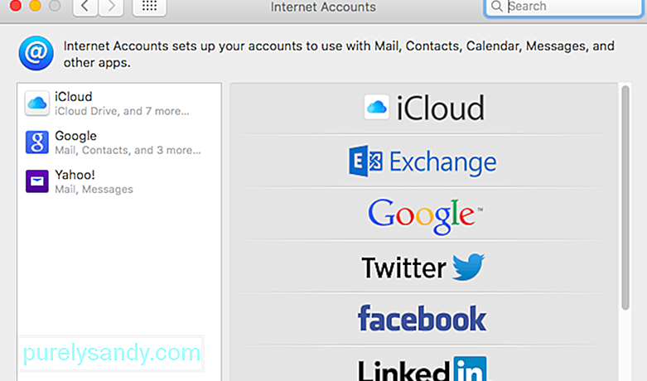Go forward with the right chevron
The image size is (647, 381).
[110, 7]
